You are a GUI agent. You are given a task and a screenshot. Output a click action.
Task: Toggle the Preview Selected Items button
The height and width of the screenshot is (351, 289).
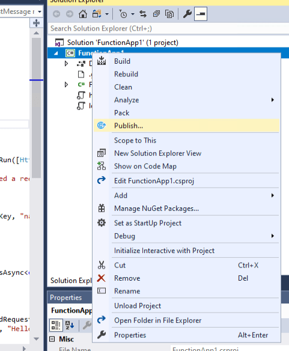click(x=201, y=14)
